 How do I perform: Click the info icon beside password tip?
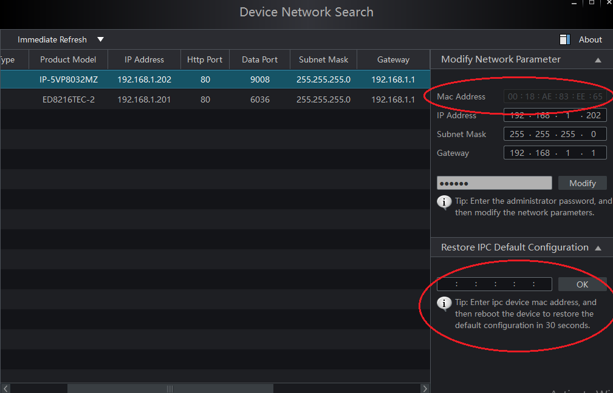click(x=443, y=202)
